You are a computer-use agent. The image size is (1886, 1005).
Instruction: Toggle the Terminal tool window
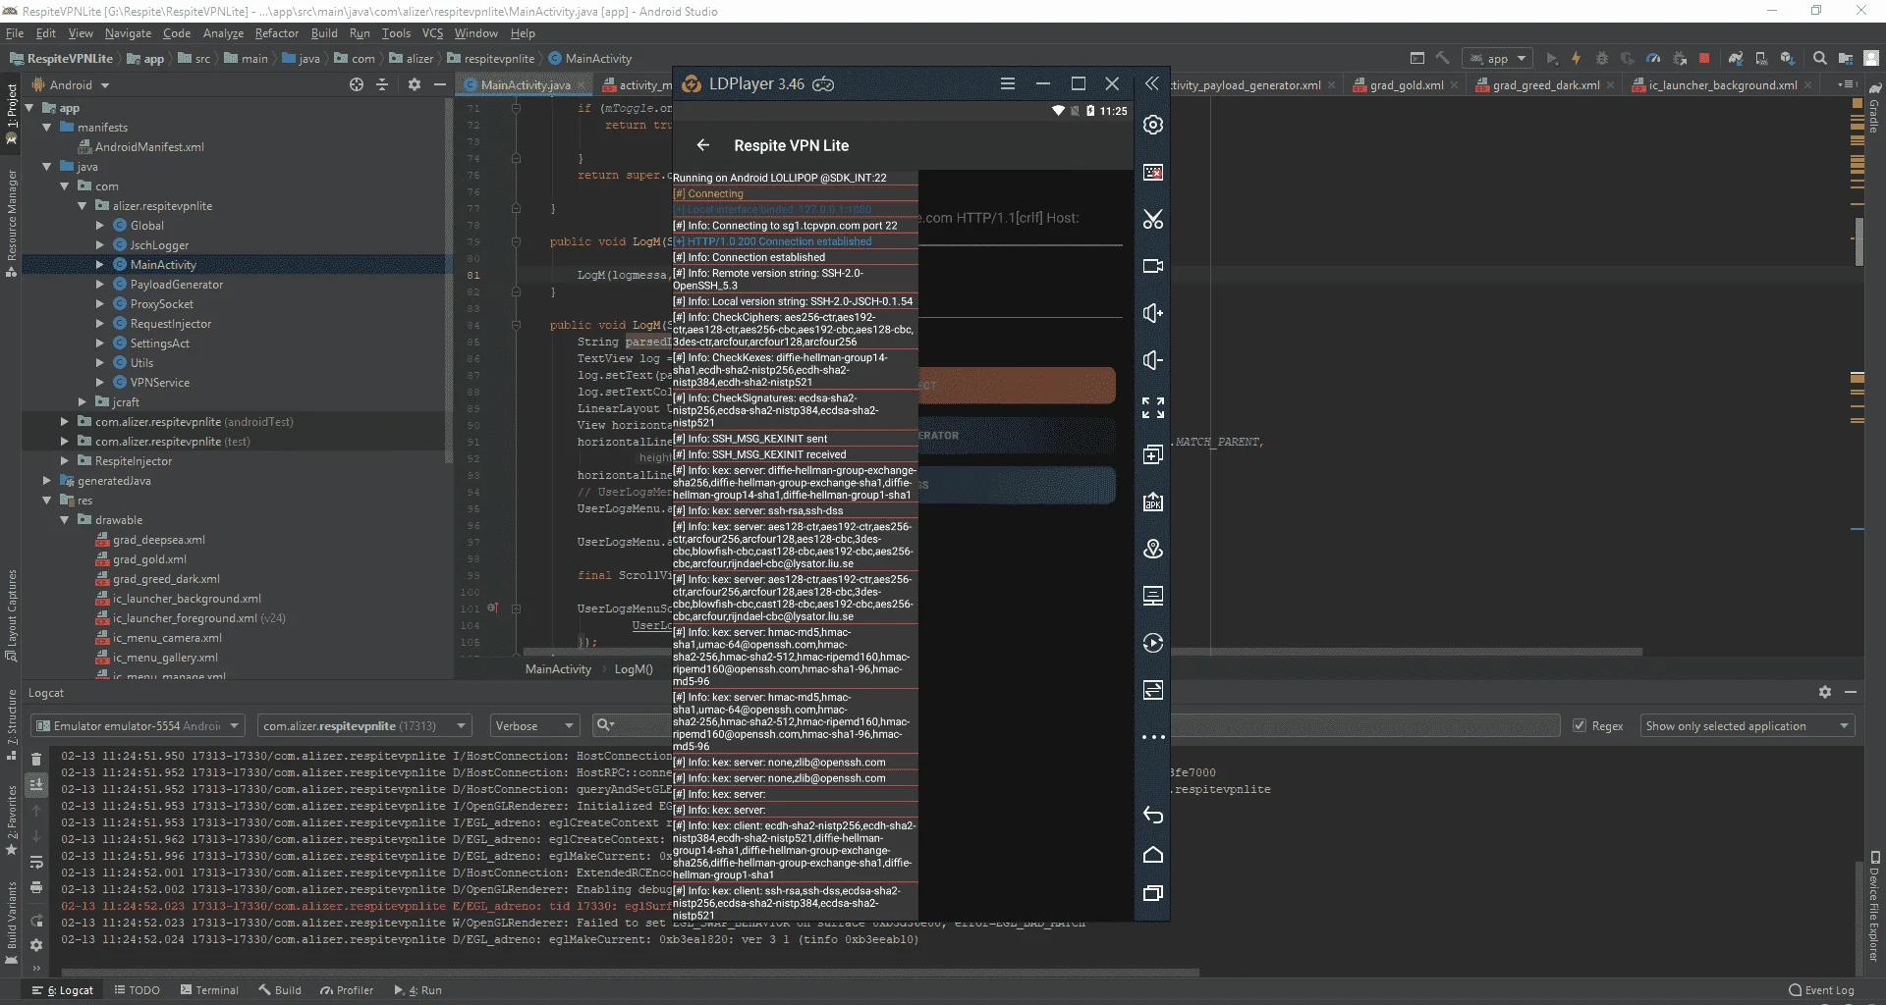(x=209, y=990)
